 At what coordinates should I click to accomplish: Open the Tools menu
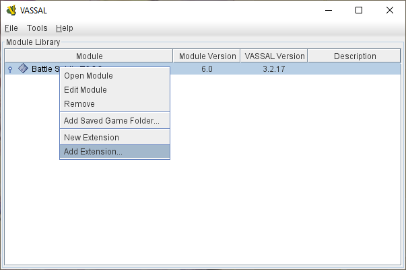pyautogui.click(x=37, y=28)
